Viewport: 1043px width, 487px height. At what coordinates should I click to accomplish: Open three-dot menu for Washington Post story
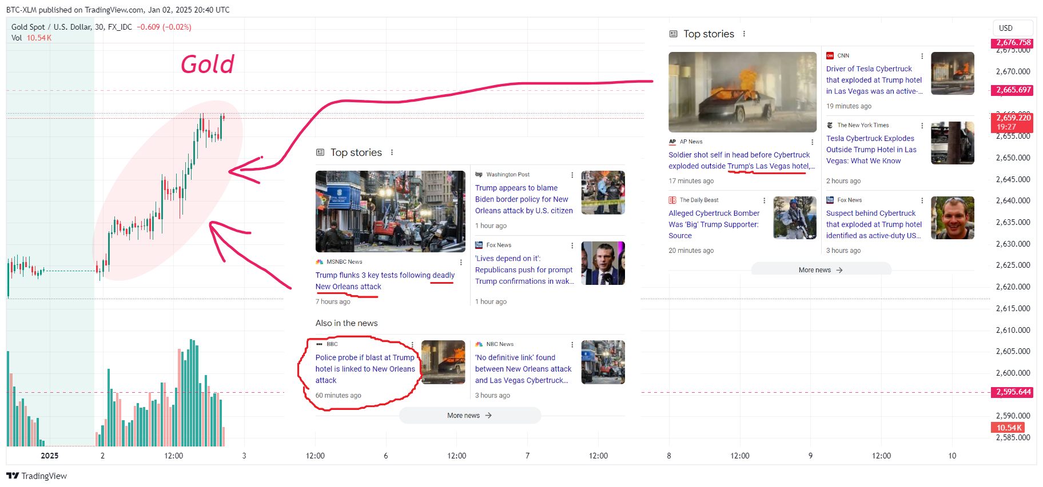click(x=572, y=175)
